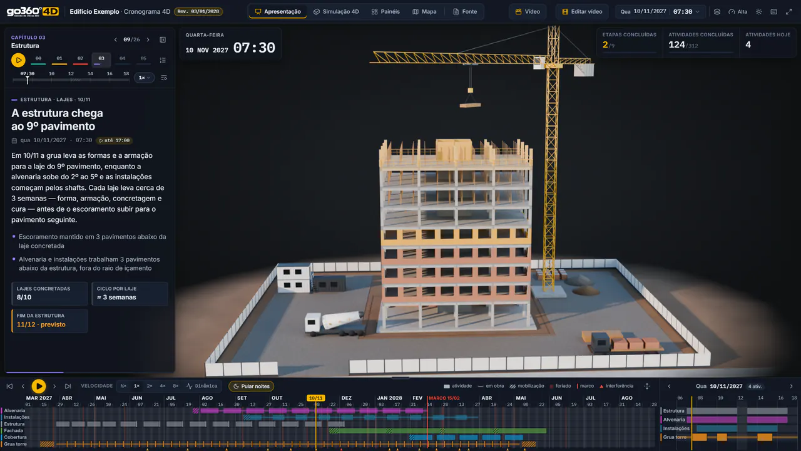Jump to timeline end with skip-forward icon
The width and height of the screenshot is (801, 451).
[x=68, y=386]
